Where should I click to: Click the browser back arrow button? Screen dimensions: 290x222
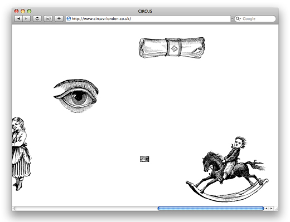point(18,18)
